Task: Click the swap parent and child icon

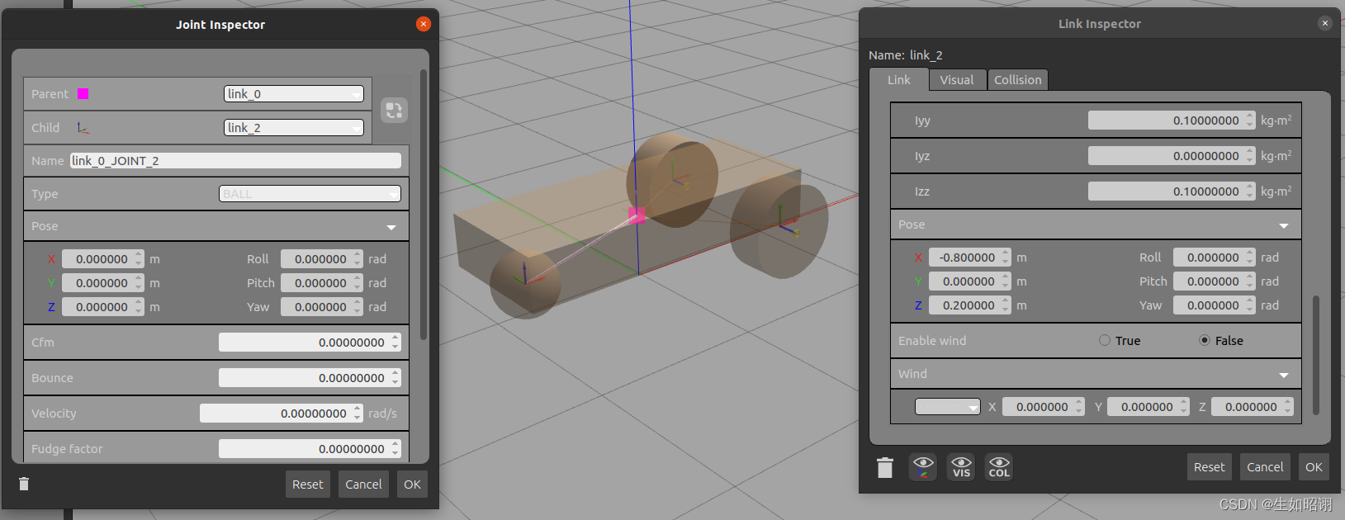Action: tap(394, 110)
